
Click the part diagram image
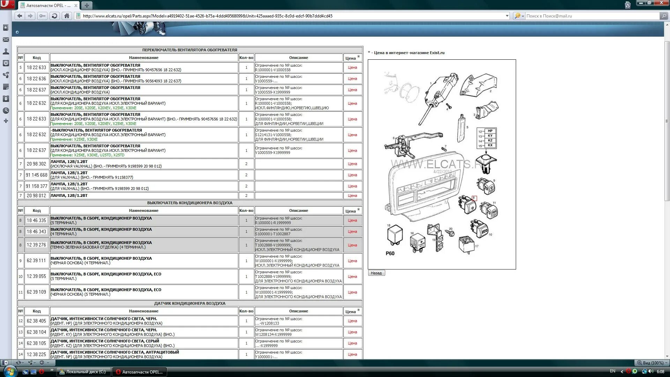[441, 164]
